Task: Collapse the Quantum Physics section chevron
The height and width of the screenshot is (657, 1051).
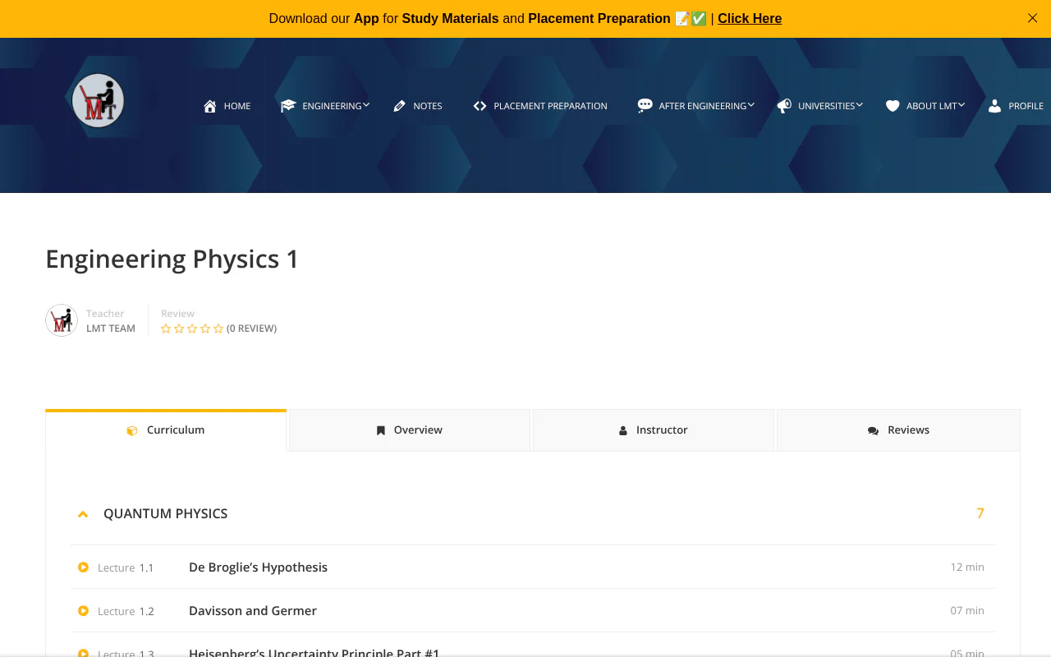Action: tap(83, 514)
